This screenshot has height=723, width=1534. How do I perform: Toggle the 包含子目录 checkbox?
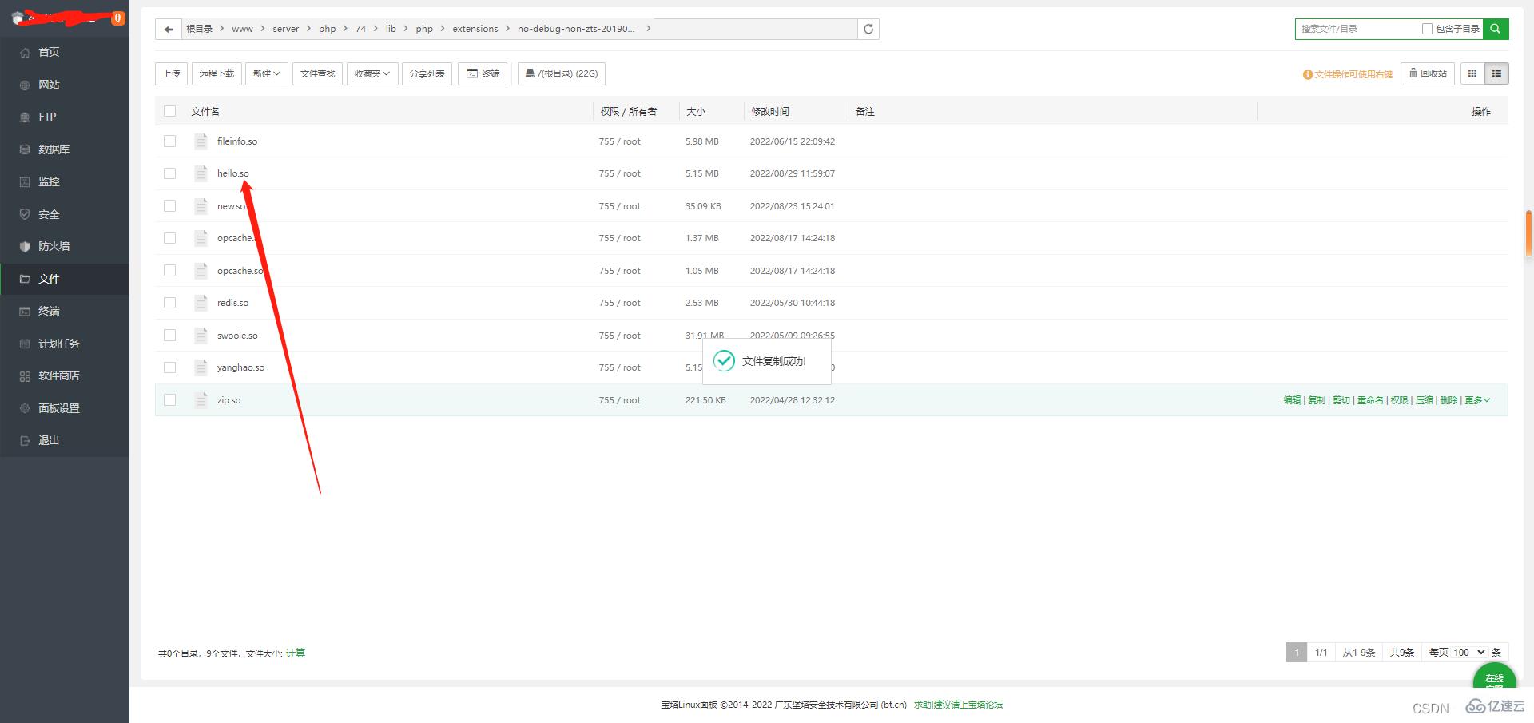click(x=1427, y=29)
